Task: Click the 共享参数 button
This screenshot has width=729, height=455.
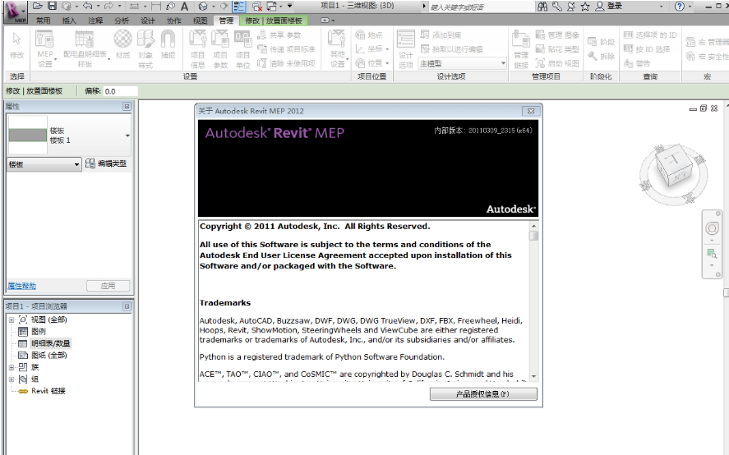Action: coord(279,34)
